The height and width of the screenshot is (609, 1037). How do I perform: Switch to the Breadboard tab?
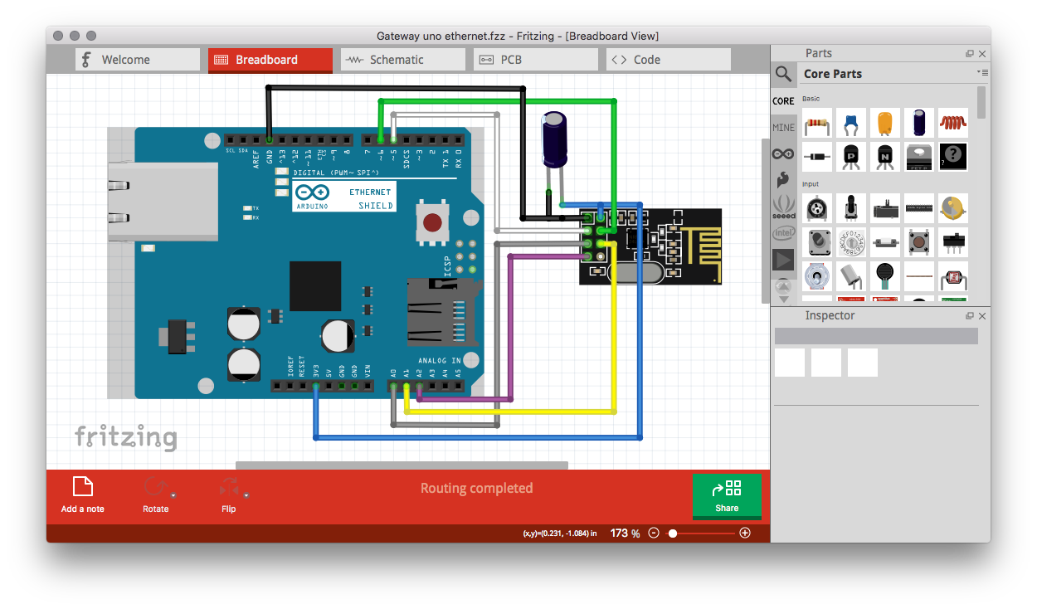click(x=270, y=60)
